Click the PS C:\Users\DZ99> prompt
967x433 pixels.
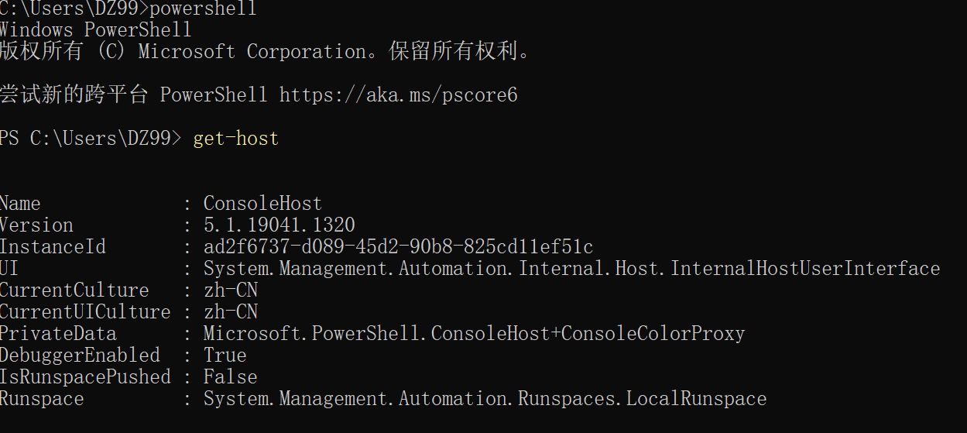[91, 139]
